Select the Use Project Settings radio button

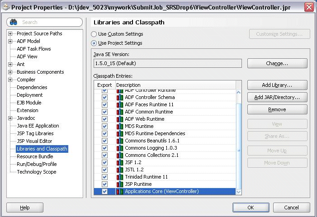94,43
